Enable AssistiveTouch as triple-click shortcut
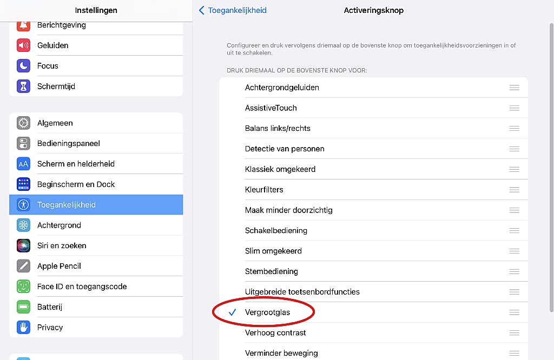The width and height of the screenshot is (554, 360). (x=271, y=108)
